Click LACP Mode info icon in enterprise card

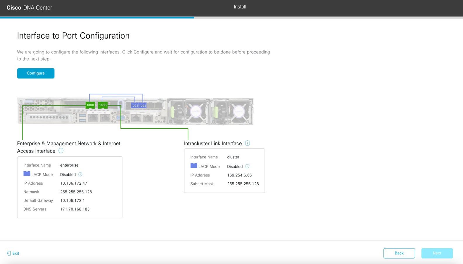80,174
